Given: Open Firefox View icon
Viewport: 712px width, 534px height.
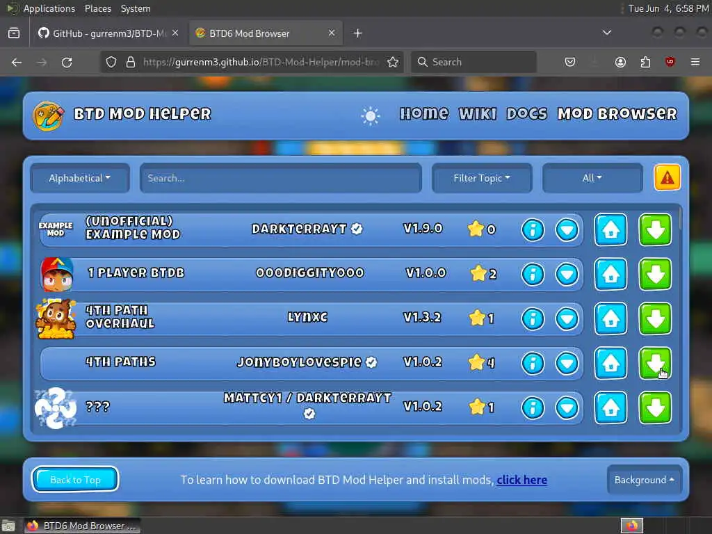Looking at the screenshot, I should point(14,33).
